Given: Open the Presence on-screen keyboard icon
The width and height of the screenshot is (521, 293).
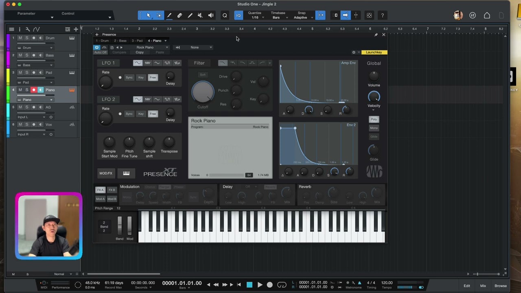Looking at the screenshot, I should pos(126,173).
